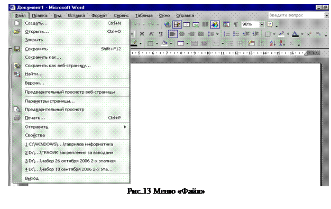Open the Таблица menu

pos(144,15)
